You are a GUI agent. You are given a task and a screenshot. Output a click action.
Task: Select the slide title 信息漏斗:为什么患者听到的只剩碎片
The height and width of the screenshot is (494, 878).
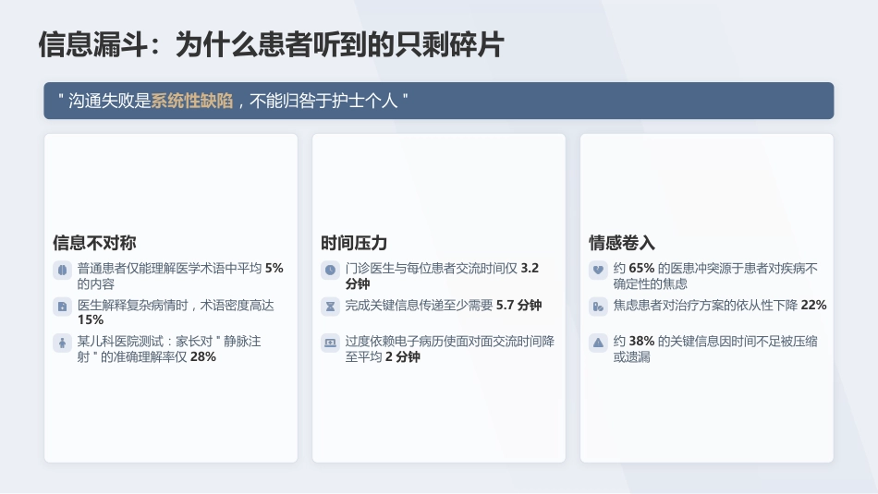pyautogui.click(x=271, y=44)
